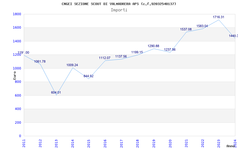Click the 200 y-axis tick label
Viewport: 238px width, 149px height.
coord(18,122)
